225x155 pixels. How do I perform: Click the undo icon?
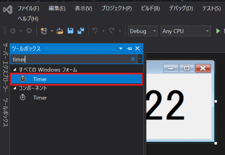(x=95, y=31)
